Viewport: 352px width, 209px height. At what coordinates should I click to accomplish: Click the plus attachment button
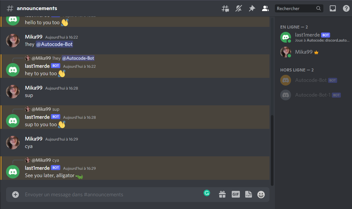tap(15, 195)
